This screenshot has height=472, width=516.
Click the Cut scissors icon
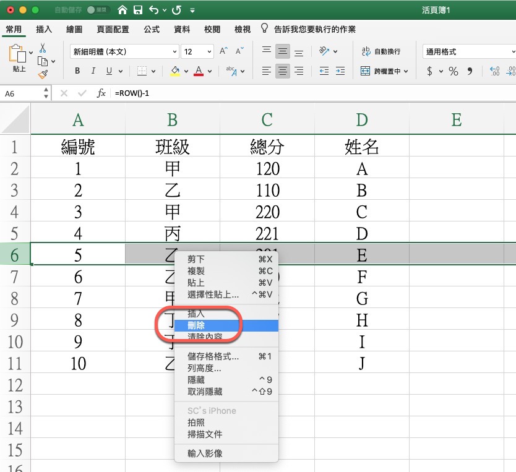tap(43, 48)
